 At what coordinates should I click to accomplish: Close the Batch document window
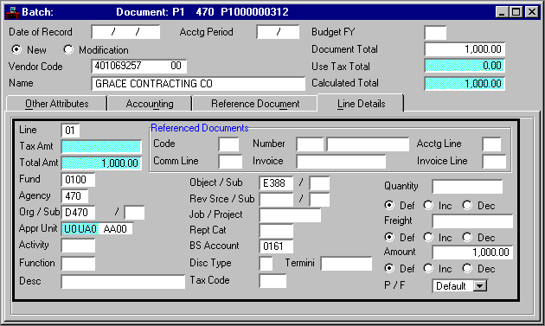pos(531,12)
